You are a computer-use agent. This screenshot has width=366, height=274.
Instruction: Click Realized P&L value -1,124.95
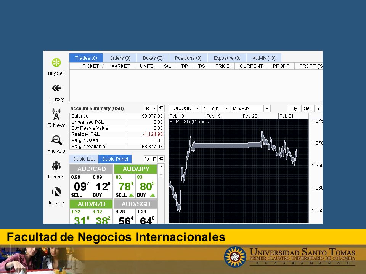(152, 134)
